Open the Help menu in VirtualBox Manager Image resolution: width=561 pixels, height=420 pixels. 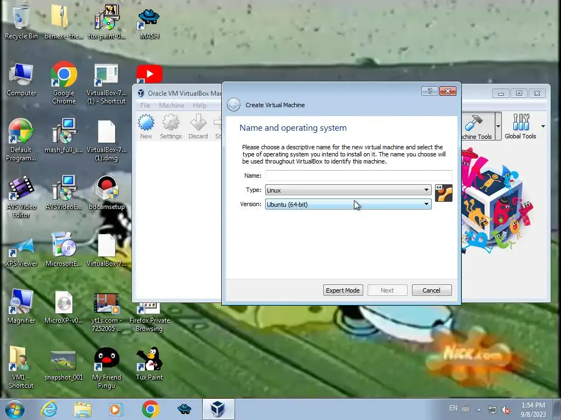199,106
